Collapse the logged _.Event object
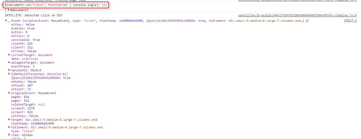The width and height of the screenshot is (361, 139). coord(6,21)
